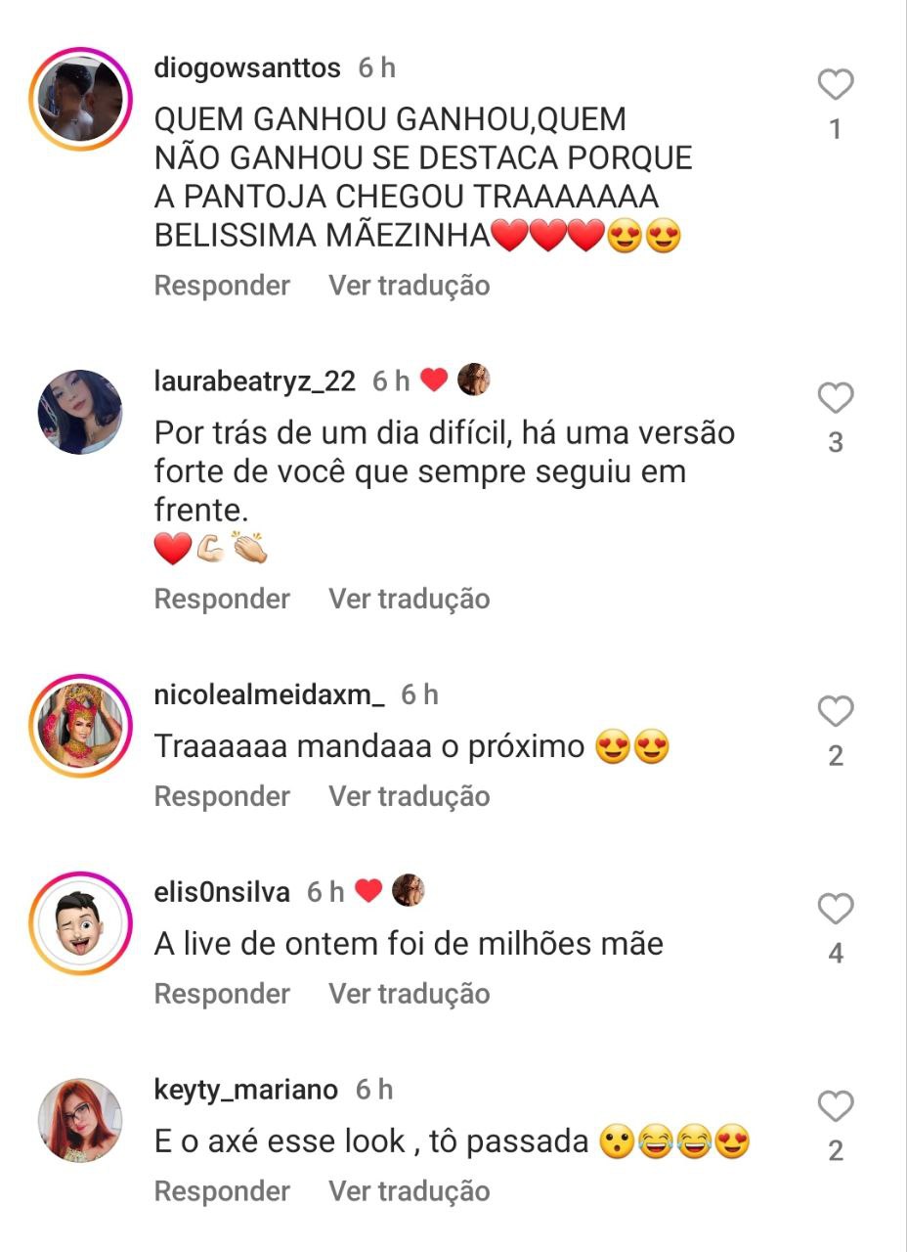Screen dimensions: 907x1252
Task: Expand Ver tradução under elis0nsilva's comment
Action: coord(409,994)
